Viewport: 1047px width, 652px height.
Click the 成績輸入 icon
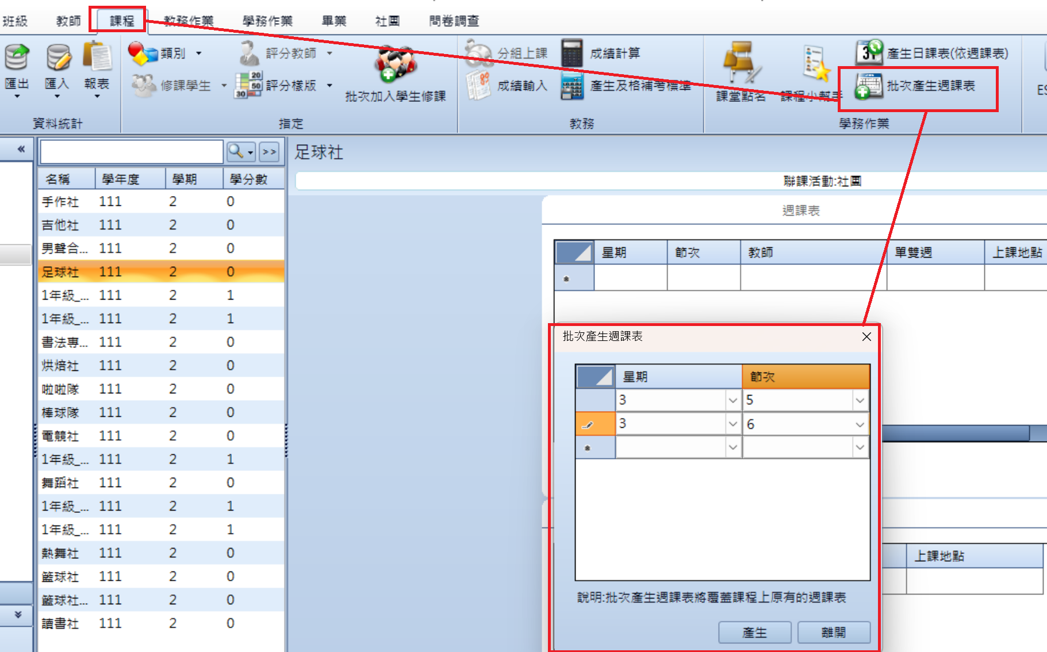tap(478, 85)
